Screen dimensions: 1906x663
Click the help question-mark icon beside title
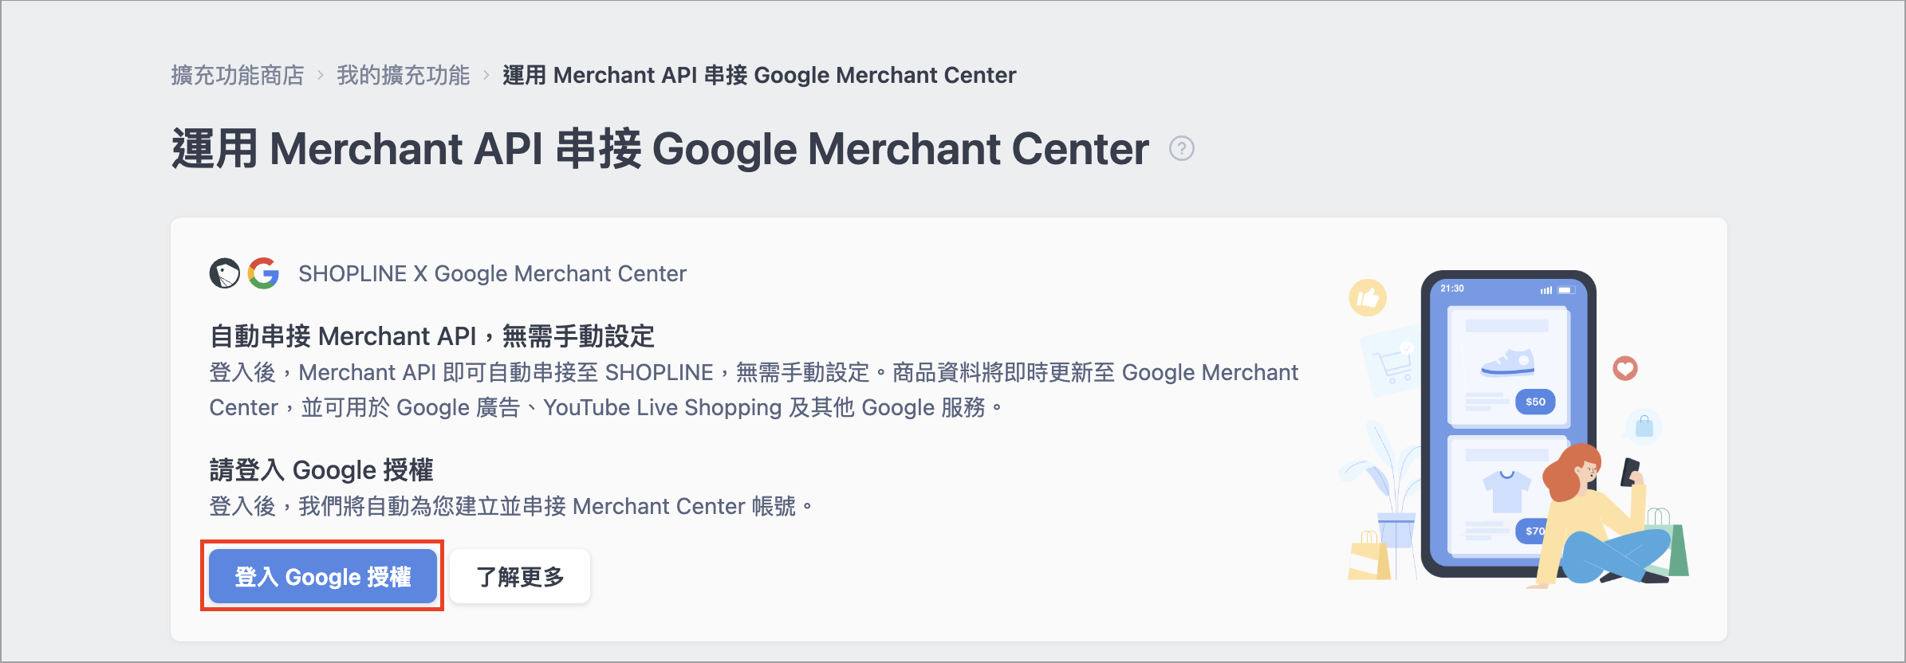pyautogui.click(x=1181, y=149)
